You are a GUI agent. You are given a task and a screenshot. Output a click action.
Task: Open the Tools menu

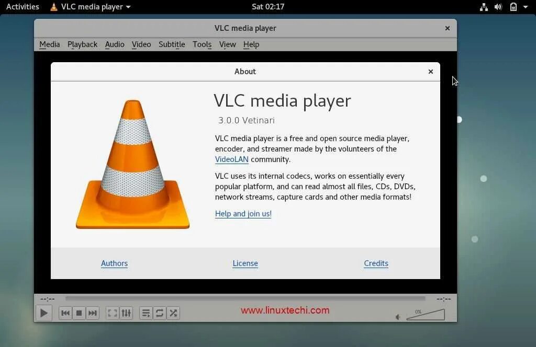[x=202, y=44]
